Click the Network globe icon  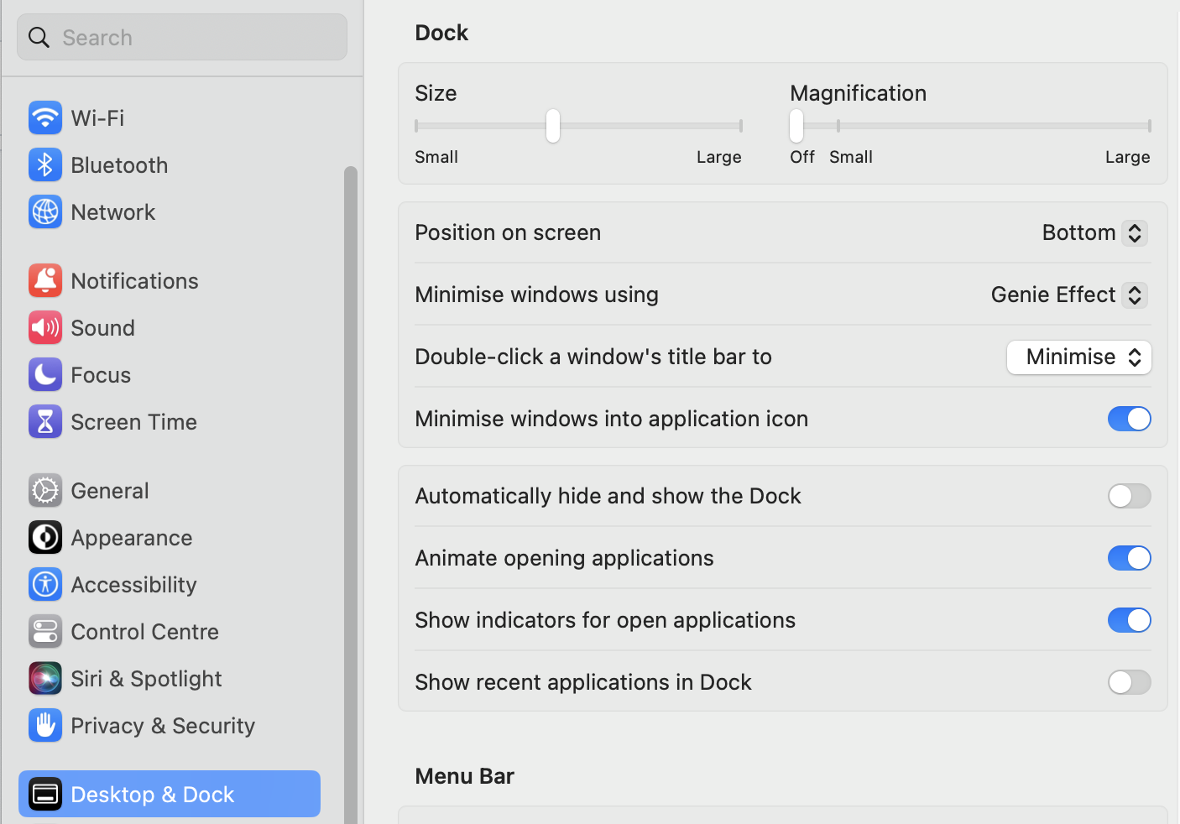click(45, 211)
